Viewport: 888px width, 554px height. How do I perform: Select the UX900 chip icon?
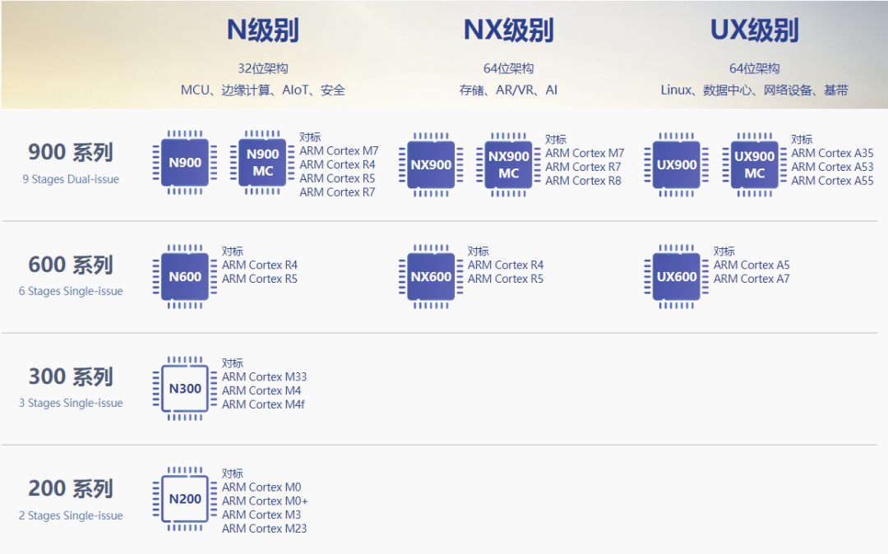pyautogui.click(x=677, y=164)
